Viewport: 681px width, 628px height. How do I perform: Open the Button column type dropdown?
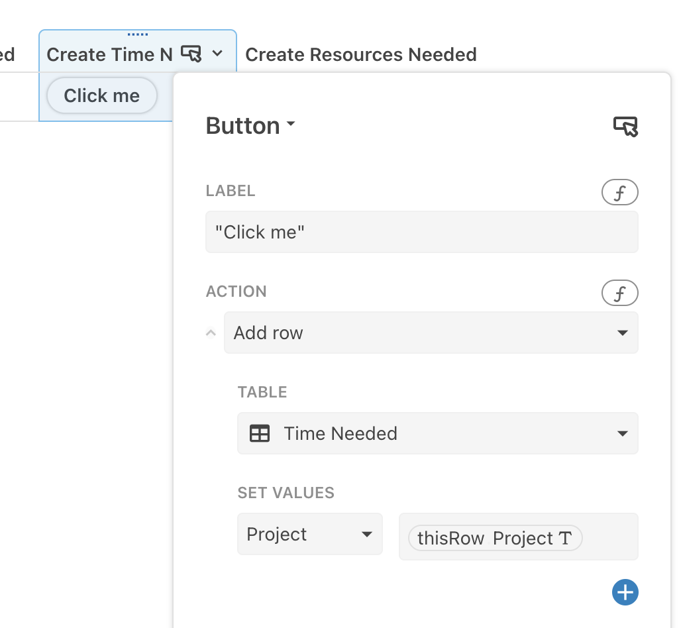[x=250, y=126]
